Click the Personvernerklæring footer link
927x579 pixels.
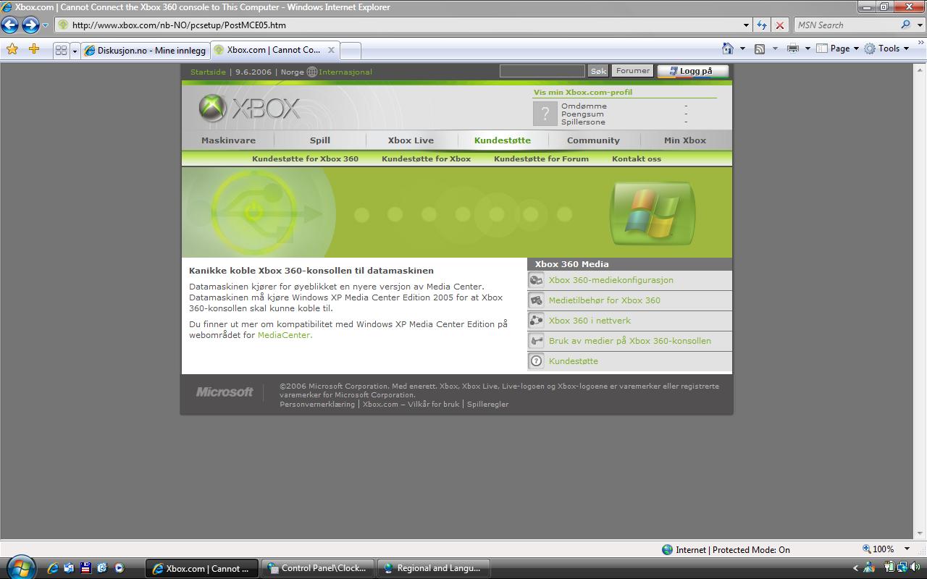tap(317, 404)
